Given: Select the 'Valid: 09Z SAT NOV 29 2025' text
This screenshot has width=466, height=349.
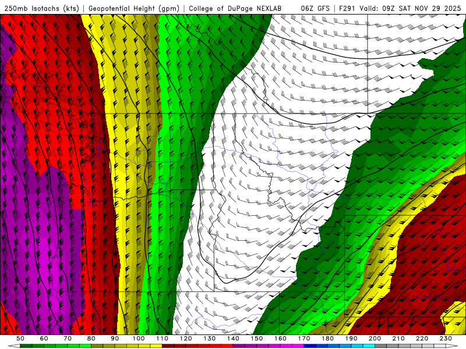Looking at the screenshot, I should click(x=410, y=8).
